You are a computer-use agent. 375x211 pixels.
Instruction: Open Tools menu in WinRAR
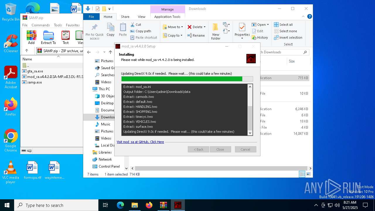pyautogui.click(x=58, y=25)
